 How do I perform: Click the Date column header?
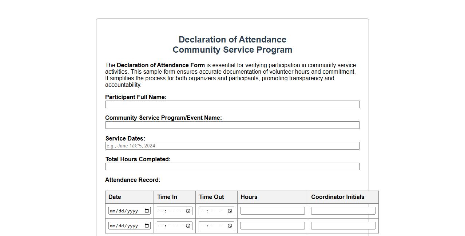tap(114, 197)
